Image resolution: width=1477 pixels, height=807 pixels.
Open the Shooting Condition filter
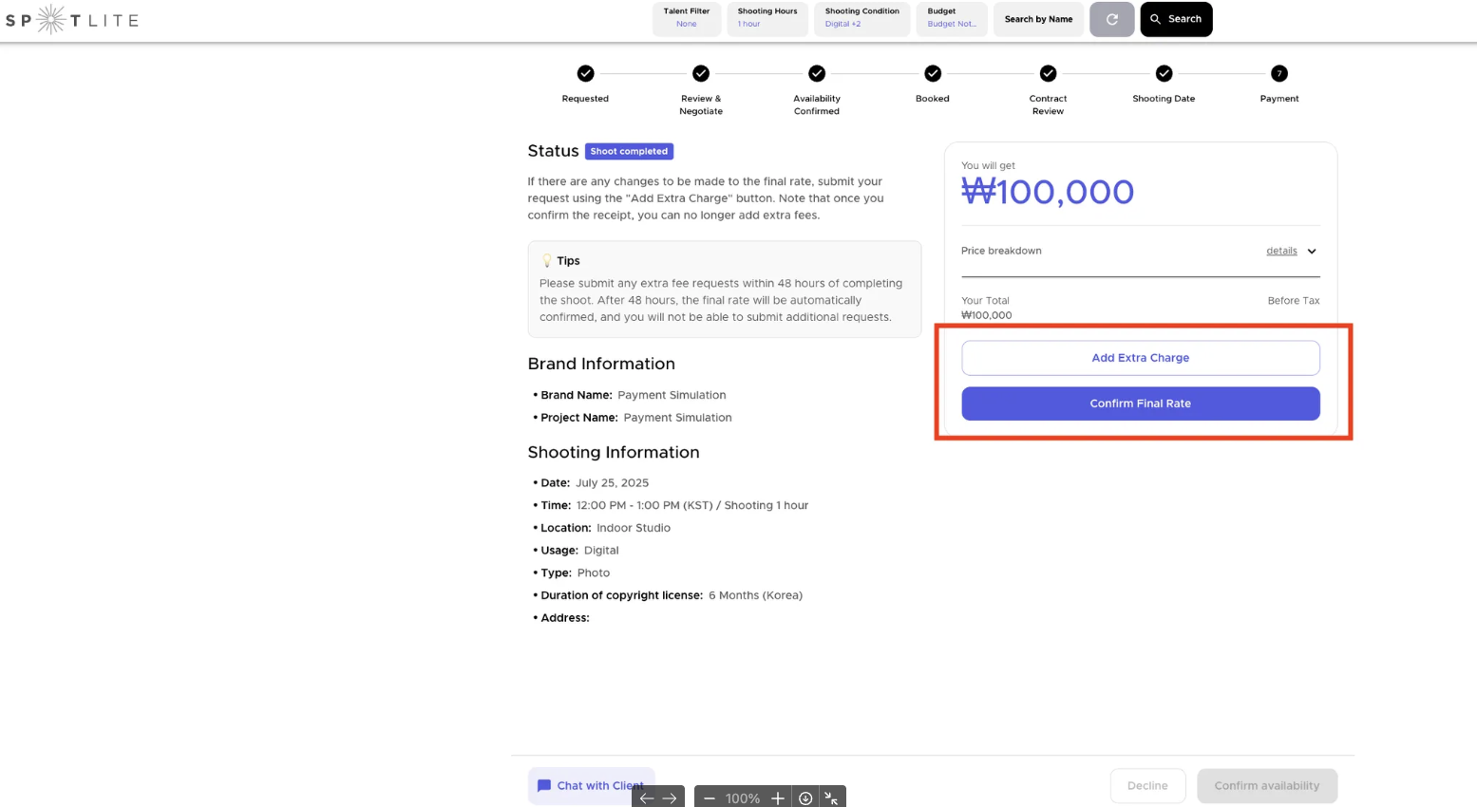[862, 18]
